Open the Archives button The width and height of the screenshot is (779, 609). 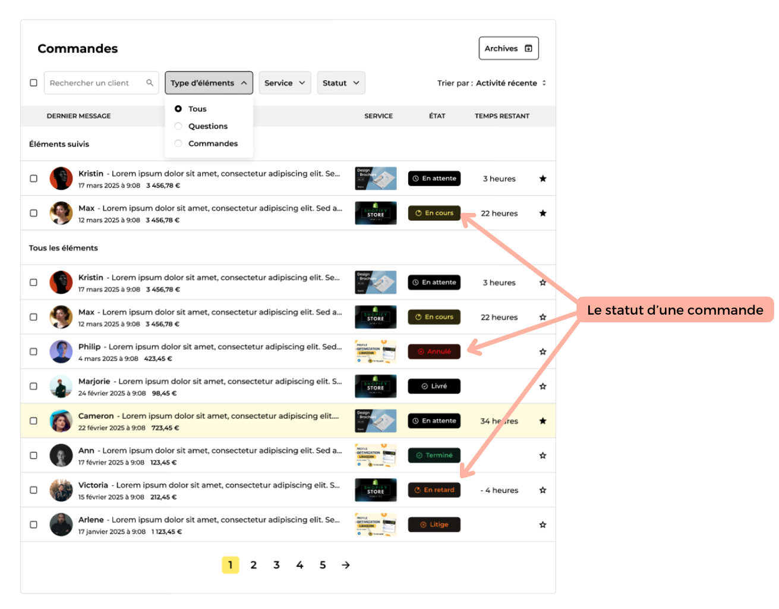click(x=509, y=48)
